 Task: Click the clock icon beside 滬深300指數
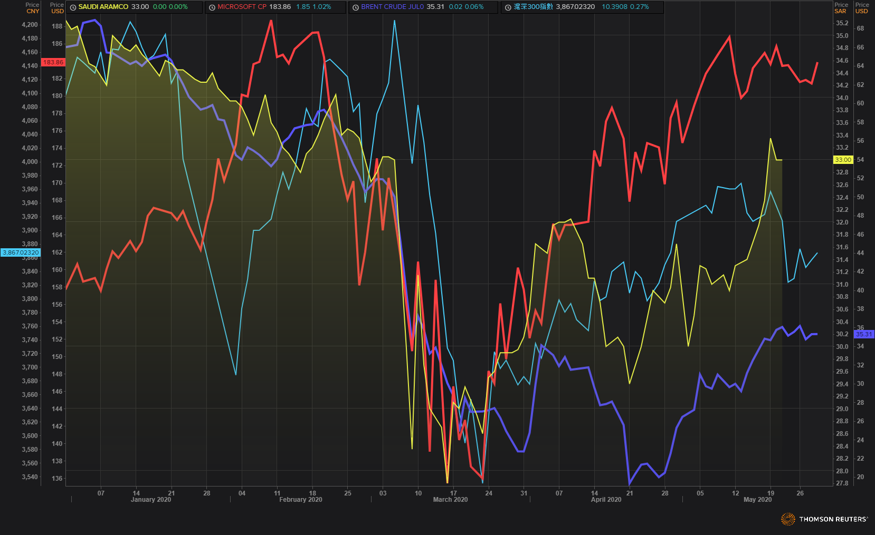click(508, 7)
